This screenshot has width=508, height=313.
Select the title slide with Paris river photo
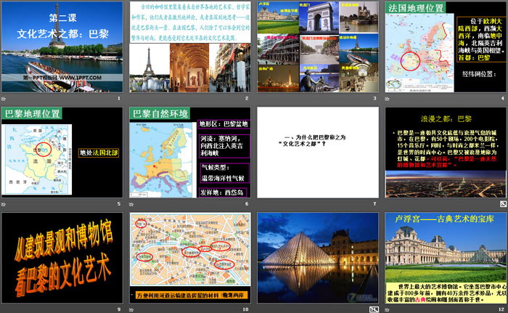(62, 46)
